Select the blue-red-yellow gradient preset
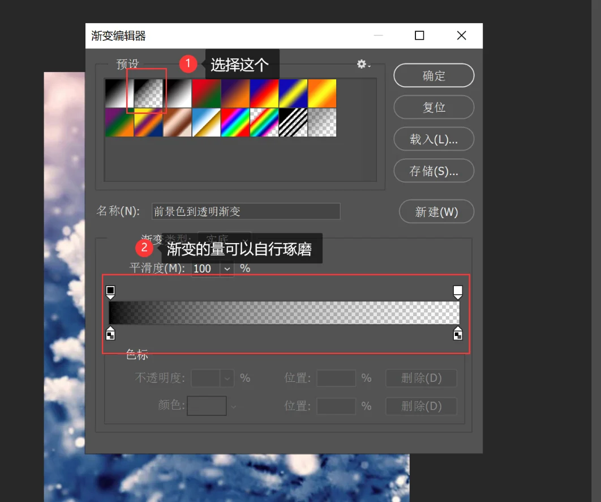The width and height of the screenshot is (601, 502). pos(264,92)
